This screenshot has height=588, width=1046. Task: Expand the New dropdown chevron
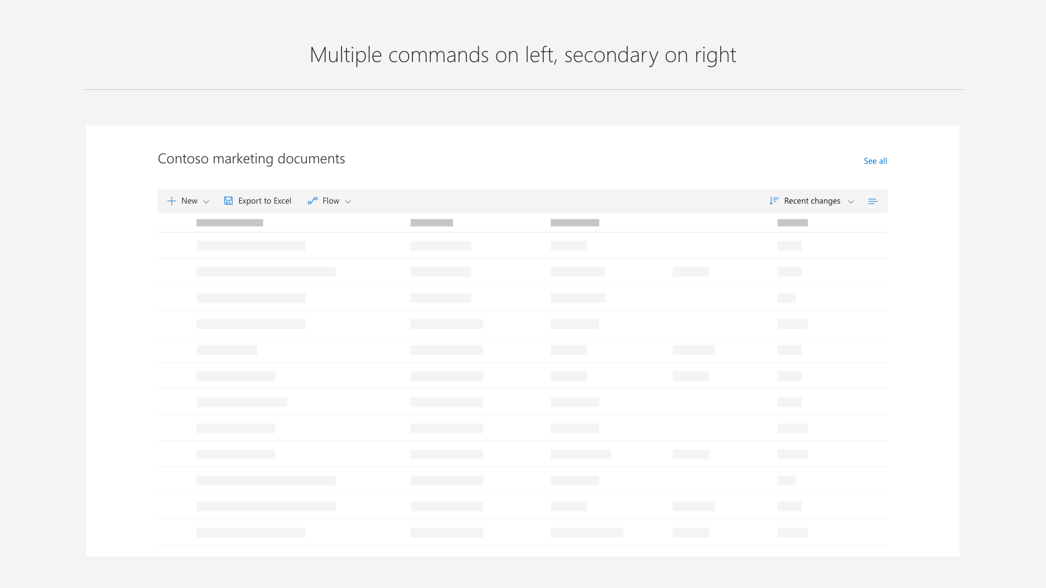pos(206,201)
